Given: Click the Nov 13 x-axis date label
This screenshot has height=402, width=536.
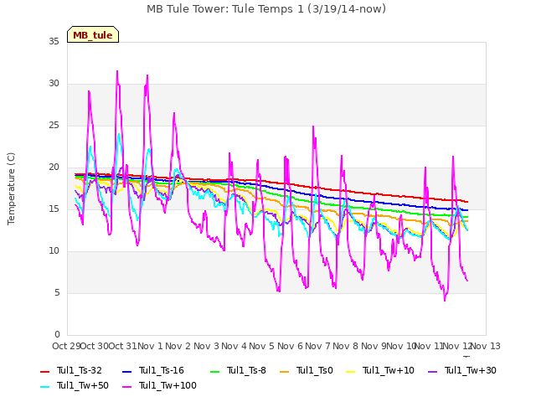Looking at the screenshot, I should coord(486,346).
